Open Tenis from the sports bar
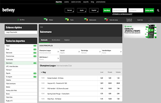Image resolution: width=161 pixels, height=103 pixels. (x=69, y=20)
